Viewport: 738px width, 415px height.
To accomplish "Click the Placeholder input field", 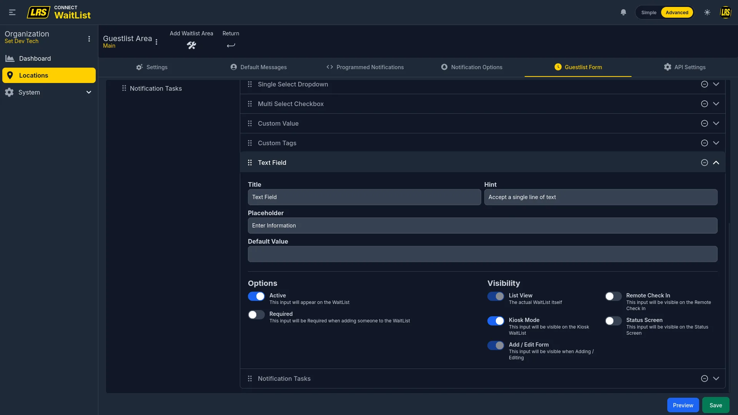I will coord(483,226).
